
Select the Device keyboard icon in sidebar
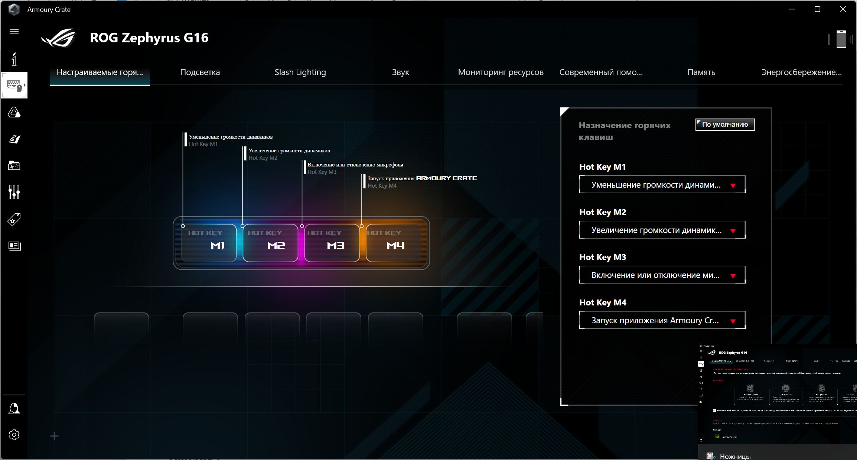pos(14,85)
